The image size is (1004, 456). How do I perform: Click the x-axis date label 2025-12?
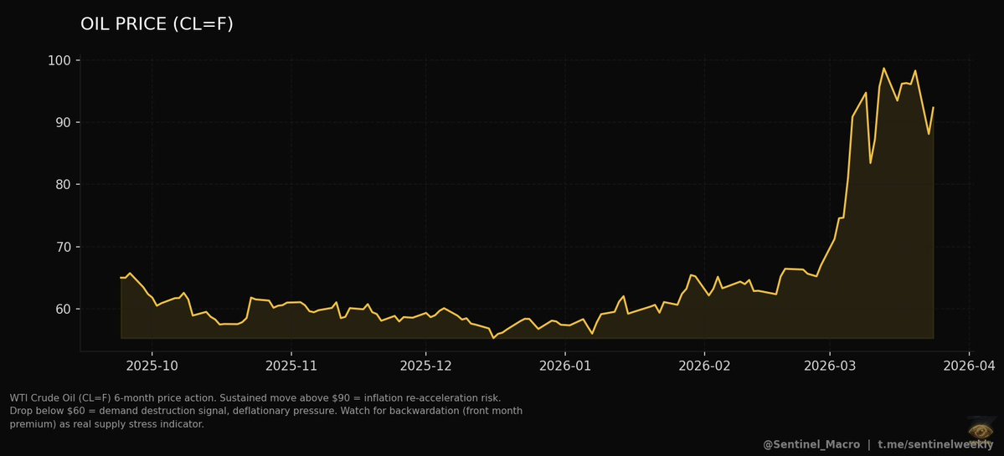pyautogui.click(x=426, y=366)
